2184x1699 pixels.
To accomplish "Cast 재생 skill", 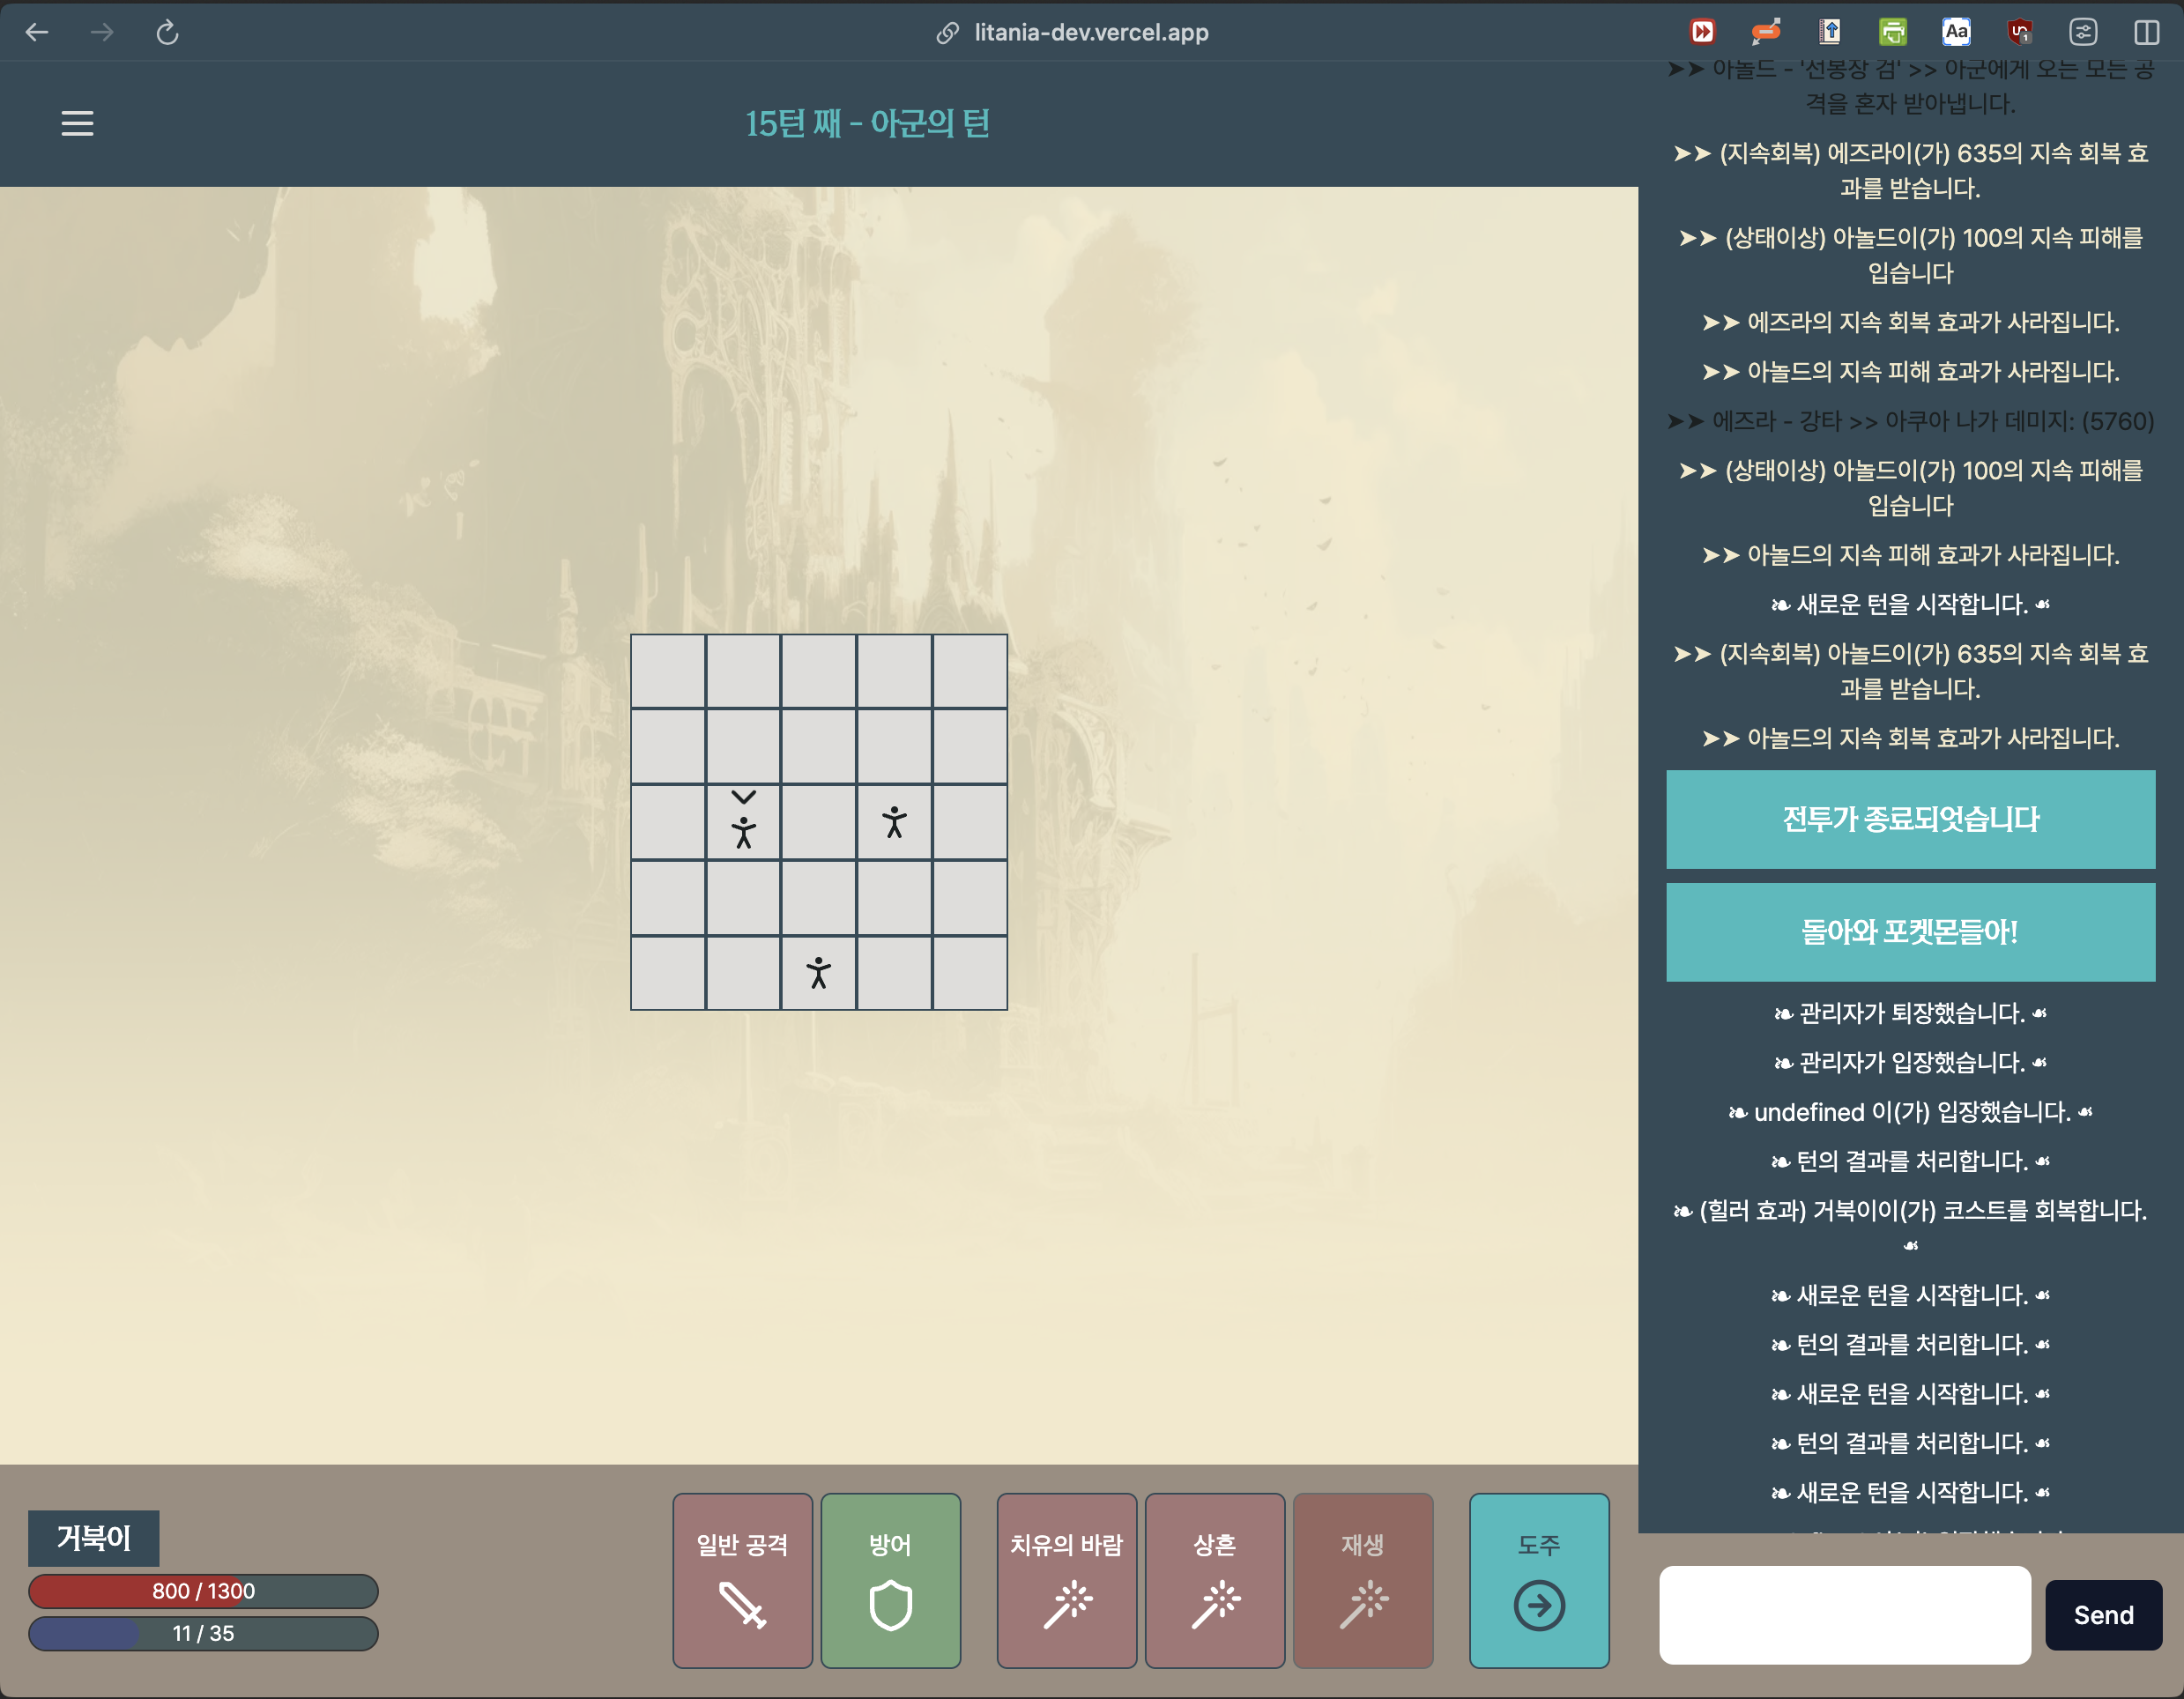I will click(x=1362, y=1580).
